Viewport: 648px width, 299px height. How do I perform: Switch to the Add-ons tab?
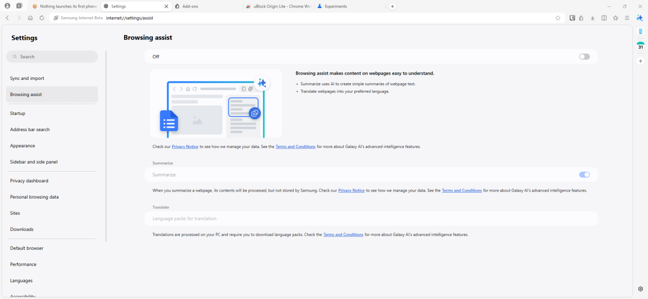(208, 6)
